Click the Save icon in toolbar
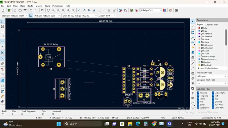Screen dimensions: 228x128 (3, 10)
